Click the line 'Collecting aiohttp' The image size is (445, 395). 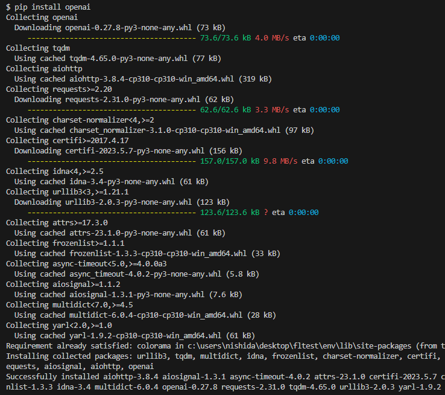pyautogui.click(x=44, y=68)
